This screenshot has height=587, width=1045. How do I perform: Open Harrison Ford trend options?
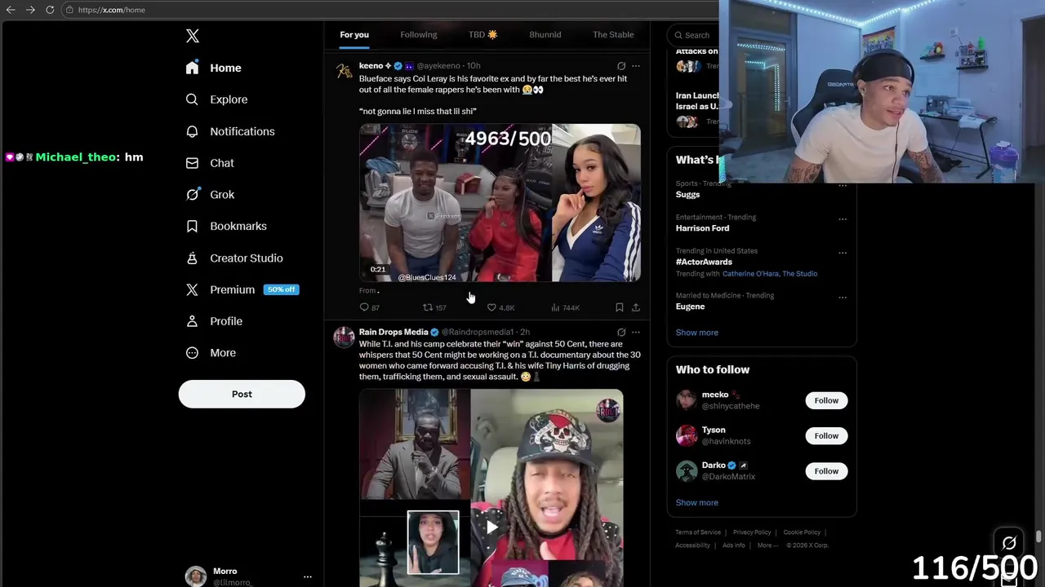pyautogui.click(x=842, y=219)
